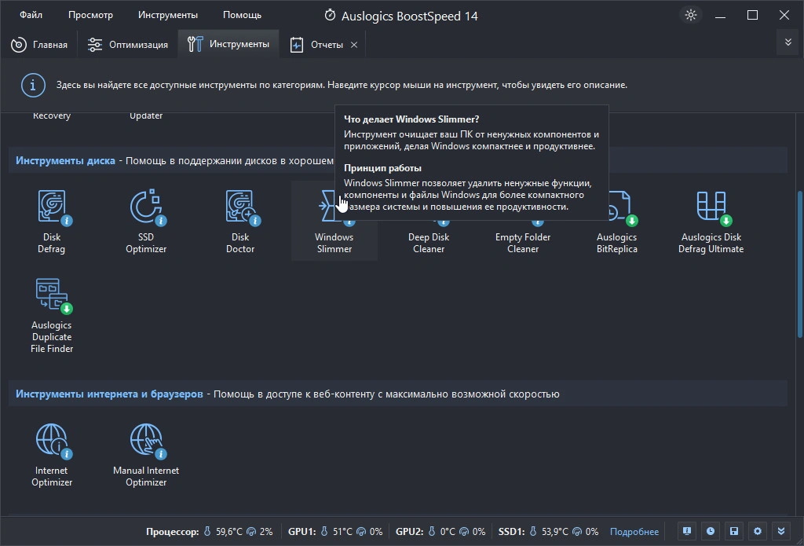Open the Internet Optimizer tool
804x546 pixels.
pyautogui.click(x=52, y=454)
